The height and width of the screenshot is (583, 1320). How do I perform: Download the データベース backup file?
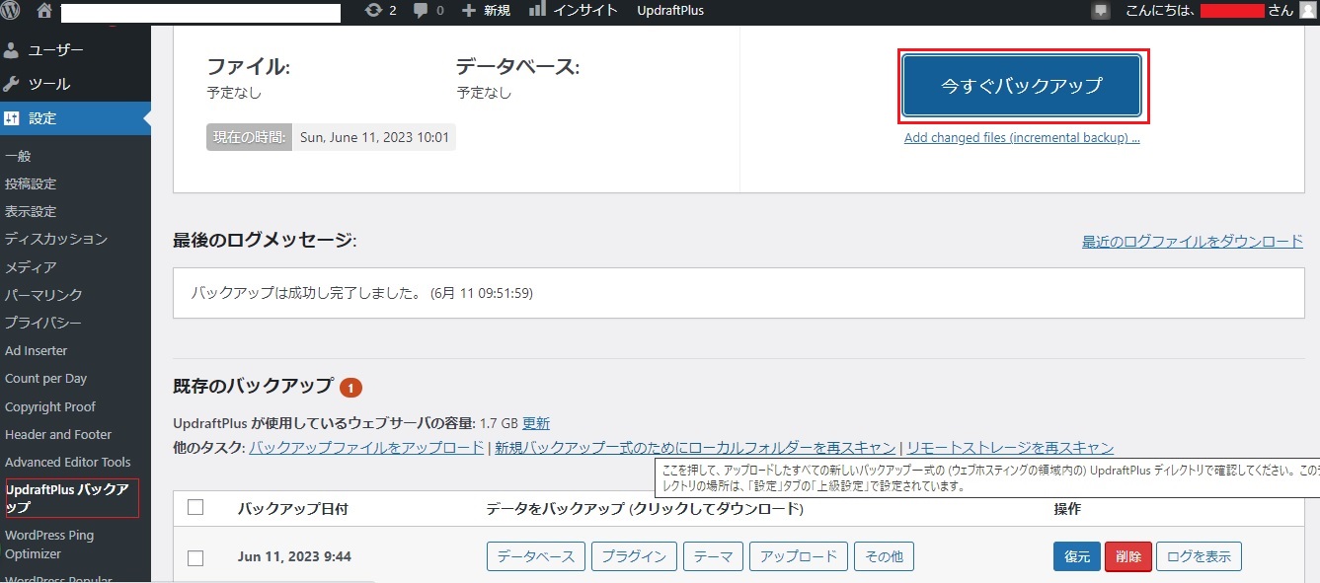coord(536,556)
